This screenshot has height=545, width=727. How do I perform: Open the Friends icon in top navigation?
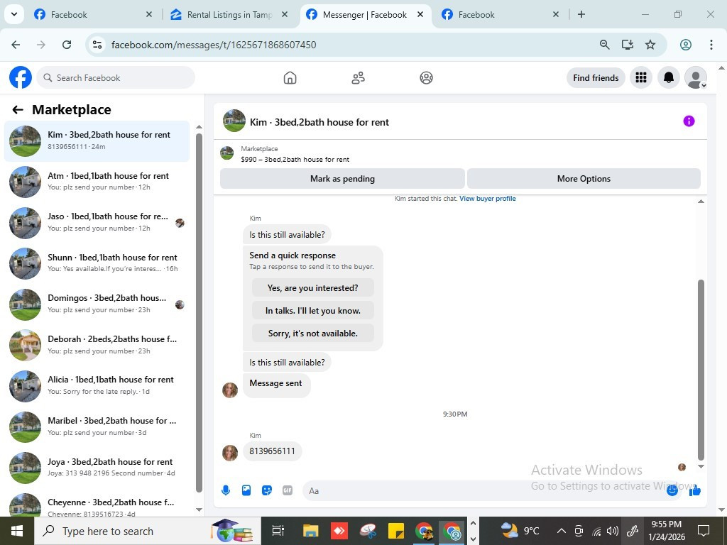click(358, 77)
